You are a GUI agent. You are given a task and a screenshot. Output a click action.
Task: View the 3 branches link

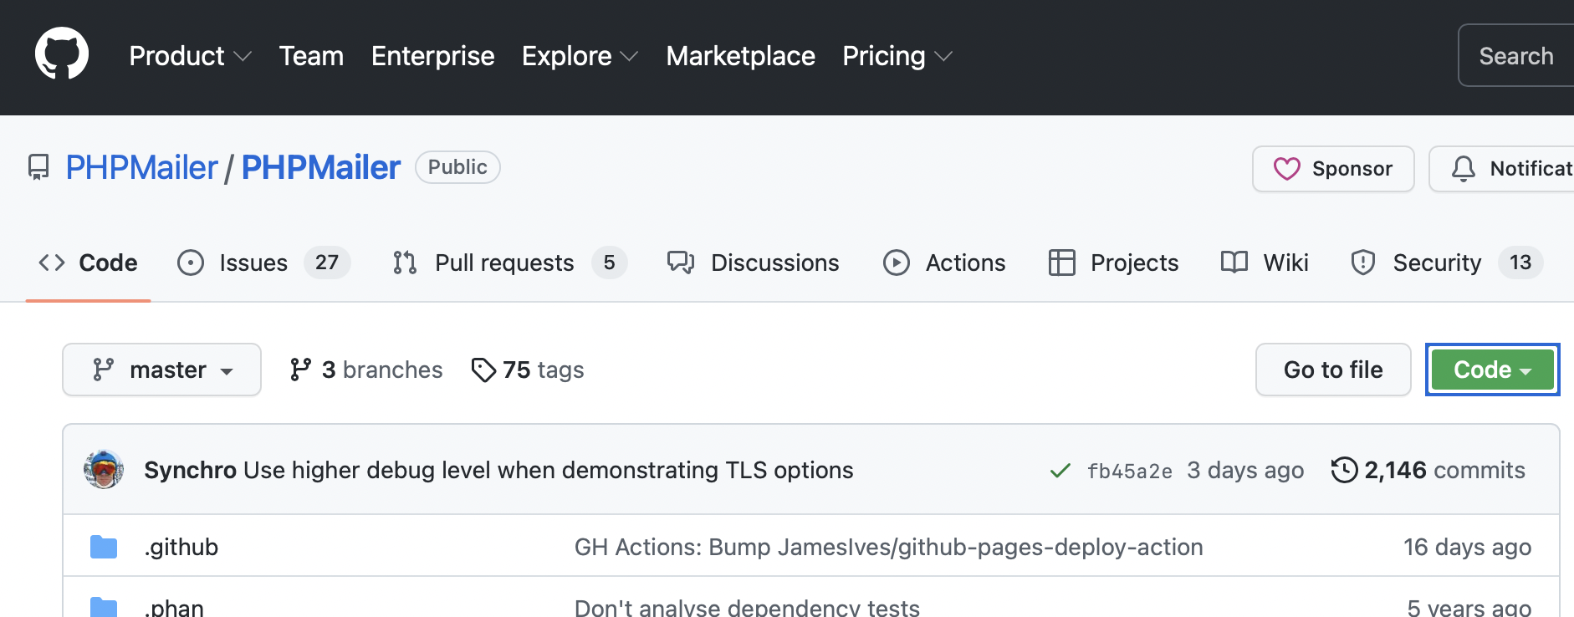pos(366,370)
